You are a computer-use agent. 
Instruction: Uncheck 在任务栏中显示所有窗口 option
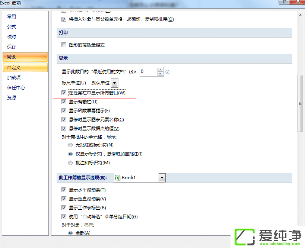point(64,93)
